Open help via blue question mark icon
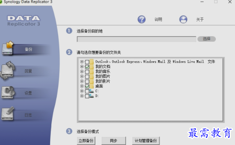This screenshot has height=145, width=235. 142,19
